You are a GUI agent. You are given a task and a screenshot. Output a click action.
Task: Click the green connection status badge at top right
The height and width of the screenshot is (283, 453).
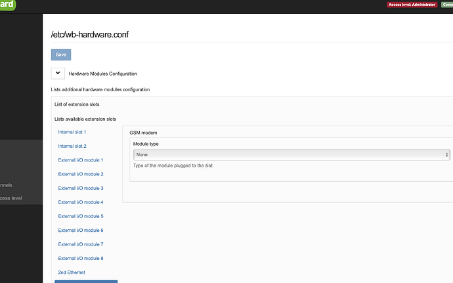coord(447,5)
